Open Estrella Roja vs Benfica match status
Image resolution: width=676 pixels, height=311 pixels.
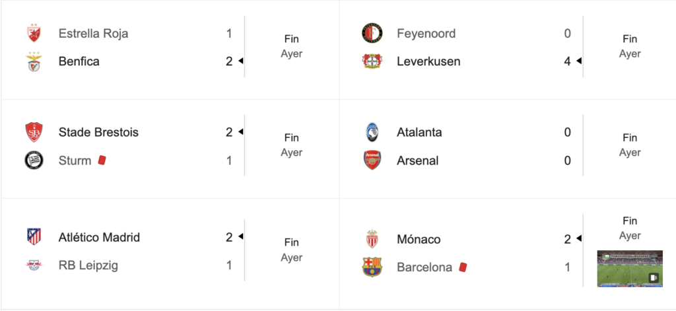[292, 47]
